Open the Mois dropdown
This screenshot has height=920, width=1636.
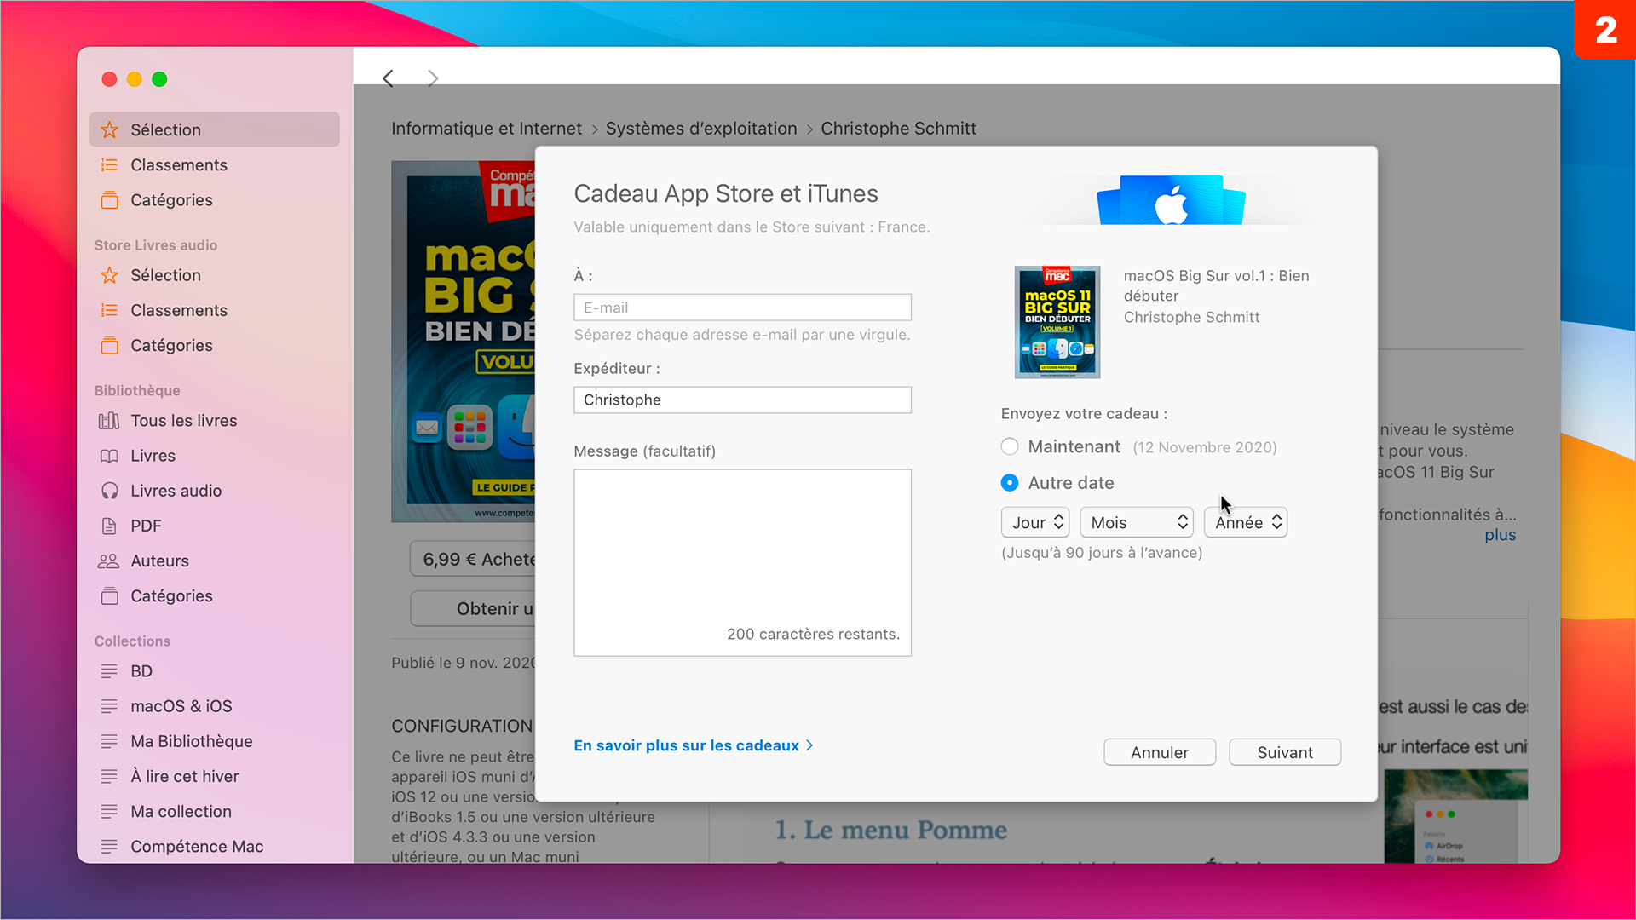click(1137, 522)
